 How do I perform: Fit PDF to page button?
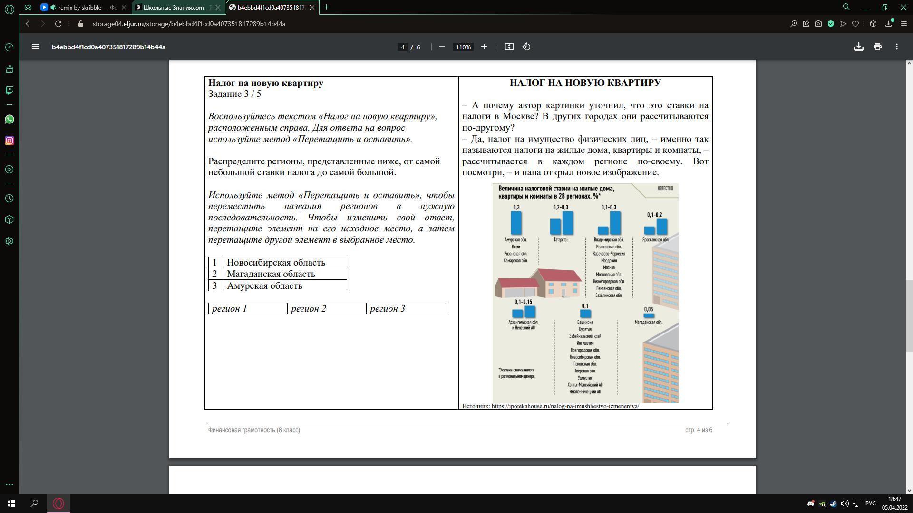coord(509,47)
